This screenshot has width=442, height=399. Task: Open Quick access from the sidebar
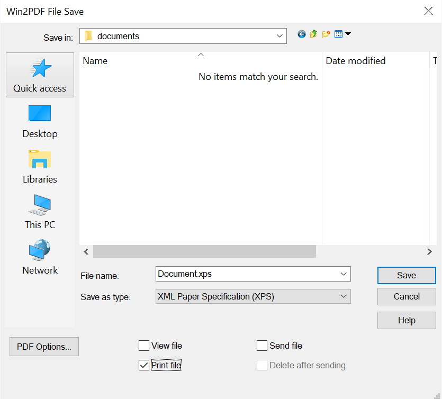(x=40, y=75)
